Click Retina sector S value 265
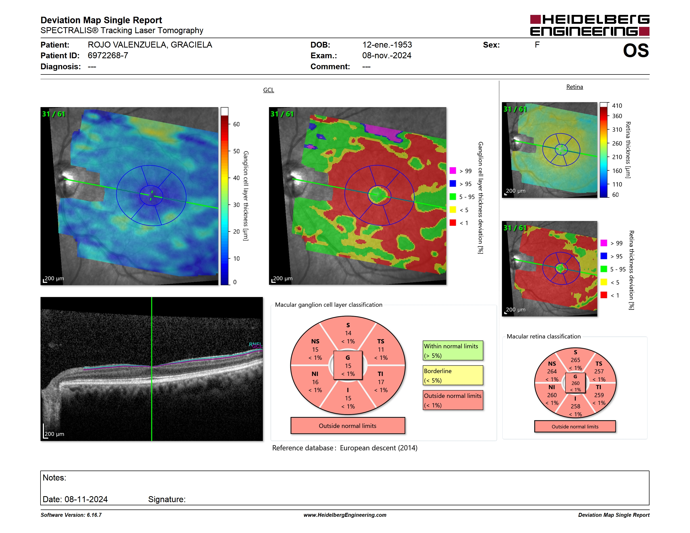Screen dimensions: 690x533 [x=575, y=360]
